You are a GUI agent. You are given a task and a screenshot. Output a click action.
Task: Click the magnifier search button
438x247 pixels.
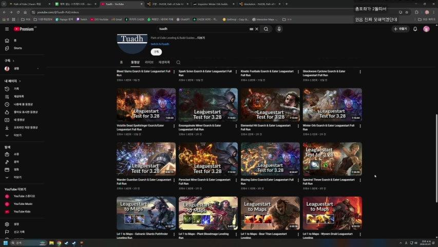pyautogui.click(x=266, y=29)
